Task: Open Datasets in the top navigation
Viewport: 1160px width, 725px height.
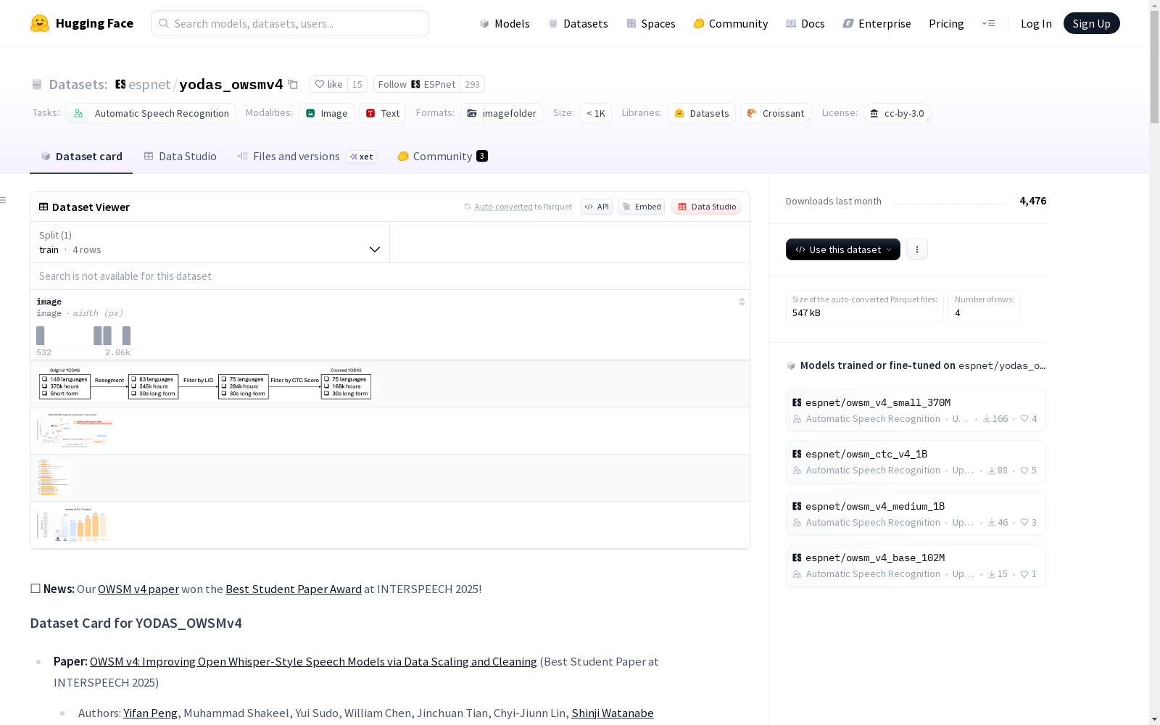Action: pos(578,23)
